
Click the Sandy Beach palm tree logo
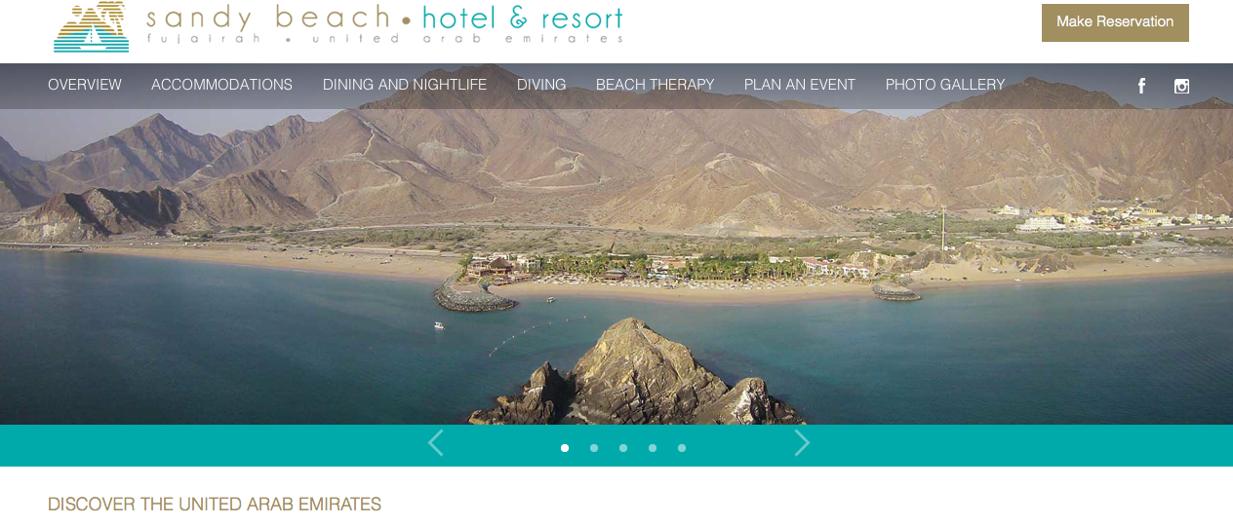coord(92,26)
